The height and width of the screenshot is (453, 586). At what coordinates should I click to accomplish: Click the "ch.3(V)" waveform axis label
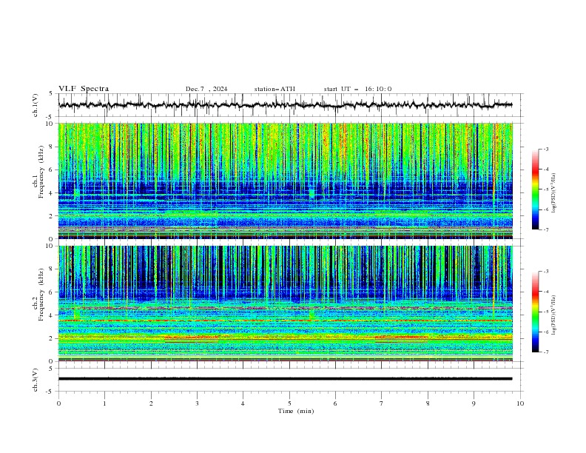(36, 380)
